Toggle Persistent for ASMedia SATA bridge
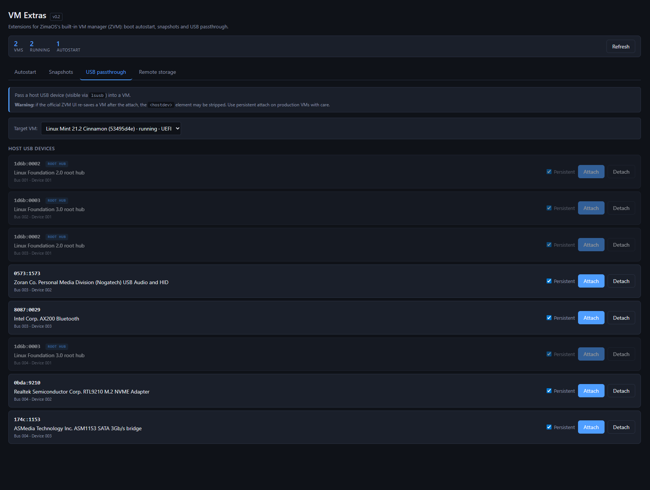 coord(549,427)
